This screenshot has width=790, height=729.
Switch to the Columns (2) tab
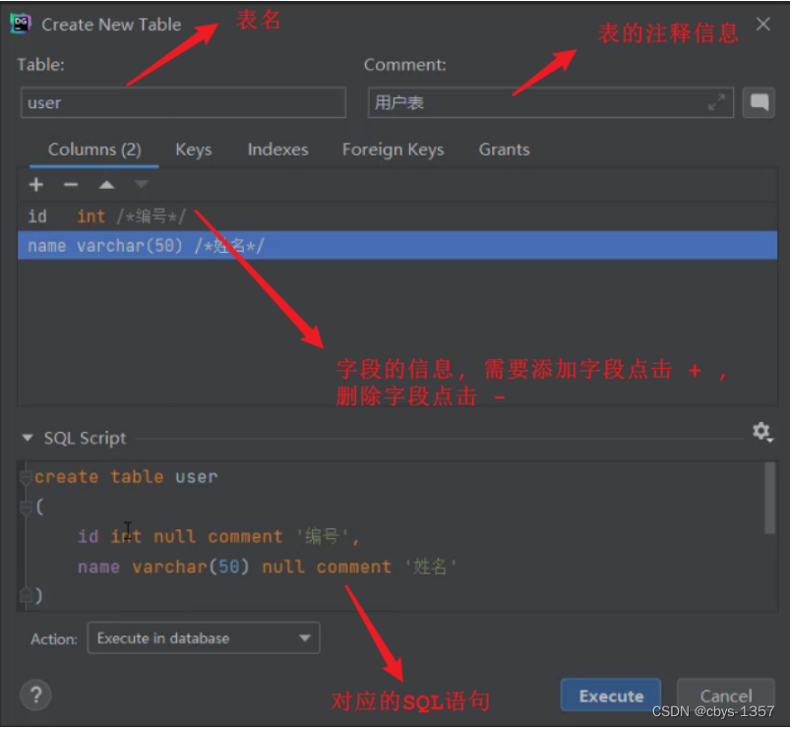94,150
